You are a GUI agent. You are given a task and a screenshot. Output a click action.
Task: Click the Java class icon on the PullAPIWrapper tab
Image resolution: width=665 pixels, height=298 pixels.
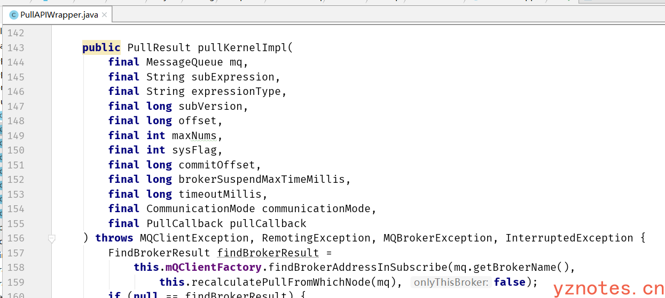13,15
